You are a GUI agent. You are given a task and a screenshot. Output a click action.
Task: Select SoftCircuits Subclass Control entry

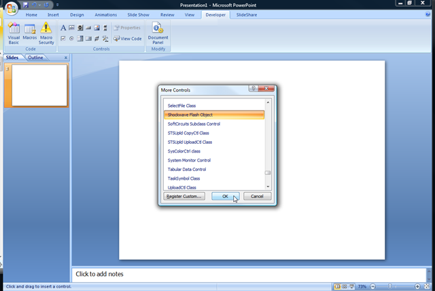click(x=214, y=123)
